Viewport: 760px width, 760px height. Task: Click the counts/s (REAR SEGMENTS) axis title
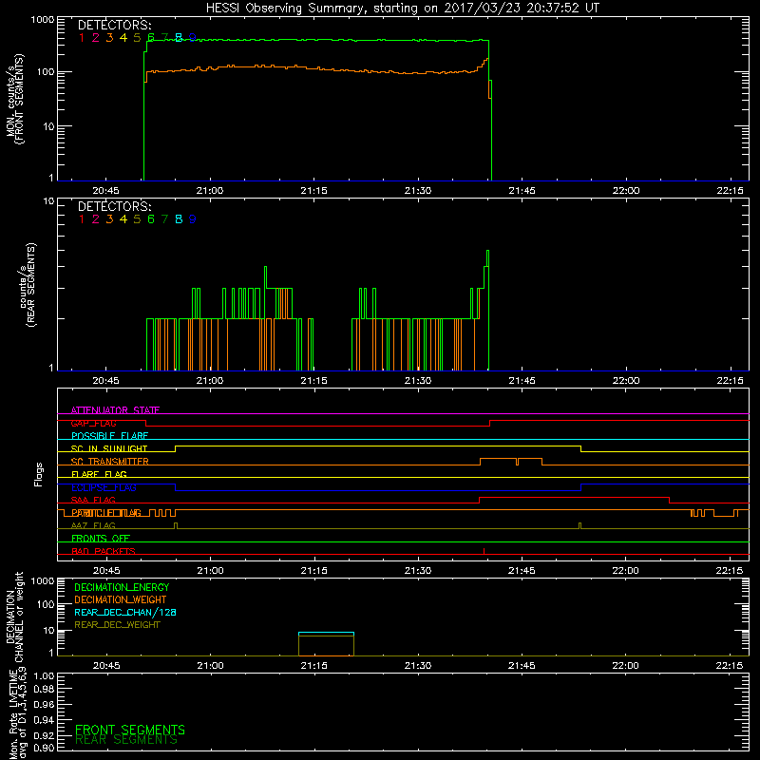point(28,285)
